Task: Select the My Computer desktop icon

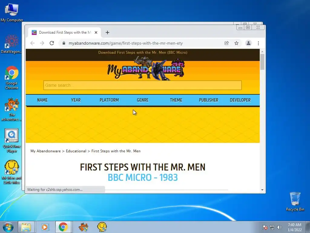Action: click(12, 13)
